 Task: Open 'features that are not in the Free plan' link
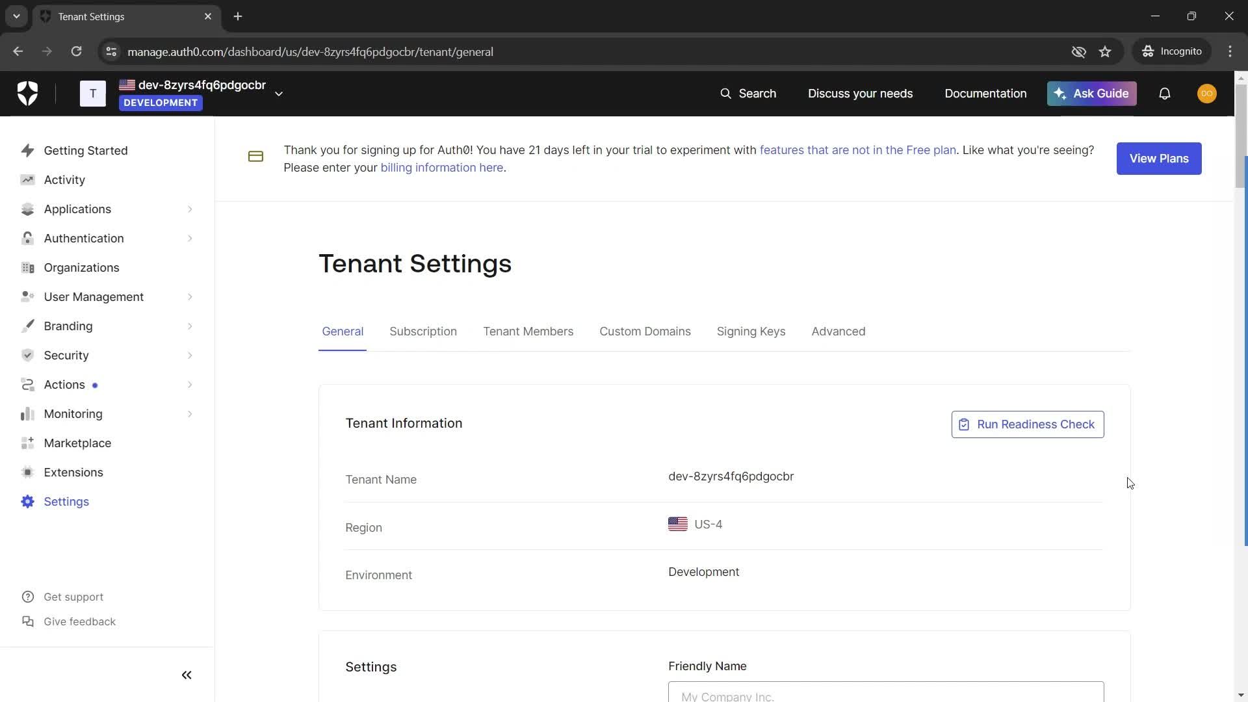pos(858,150)
